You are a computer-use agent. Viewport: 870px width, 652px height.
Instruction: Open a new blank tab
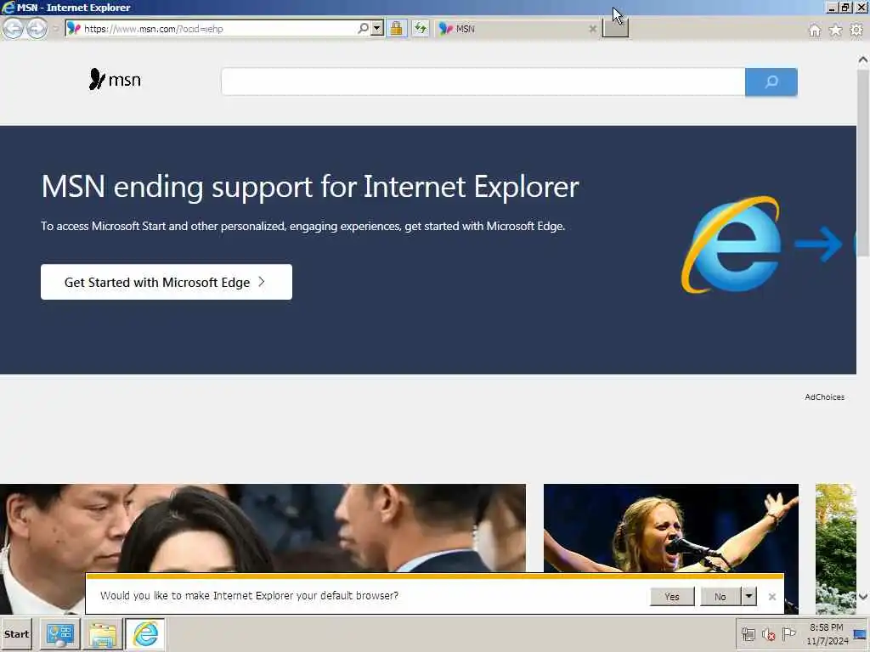click(x=615, y=28)
